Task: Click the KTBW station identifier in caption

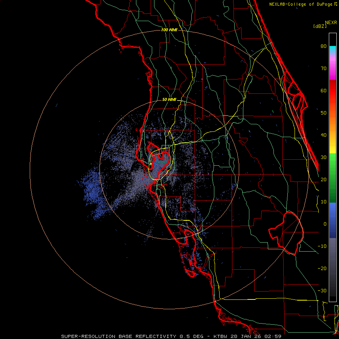Action: [x=221, y=336]
